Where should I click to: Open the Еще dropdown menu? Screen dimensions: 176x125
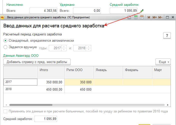click(x=163, y=62)
